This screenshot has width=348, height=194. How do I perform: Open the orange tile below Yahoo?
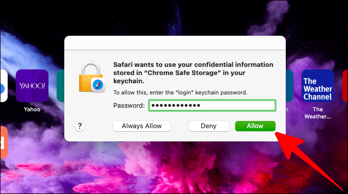[4, 142]
